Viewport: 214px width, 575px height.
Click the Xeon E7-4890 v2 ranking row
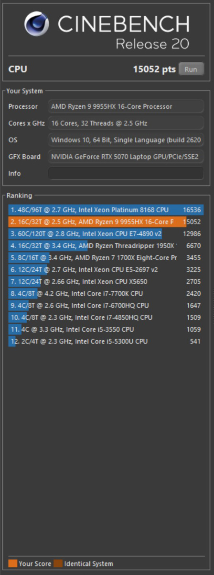[106, 234]
